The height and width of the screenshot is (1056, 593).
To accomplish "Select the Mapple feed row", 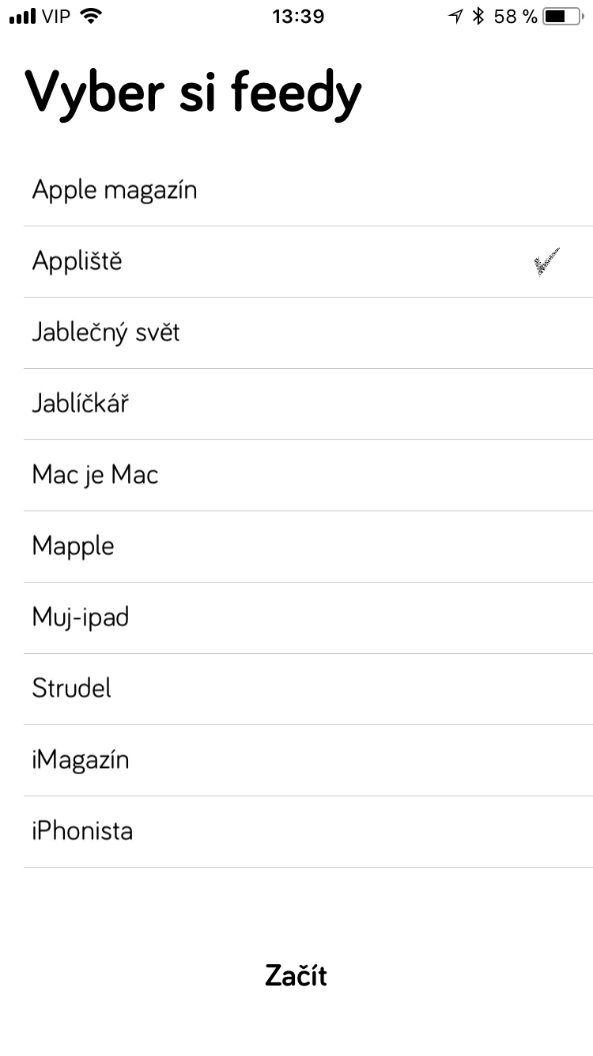I will 73,546.
